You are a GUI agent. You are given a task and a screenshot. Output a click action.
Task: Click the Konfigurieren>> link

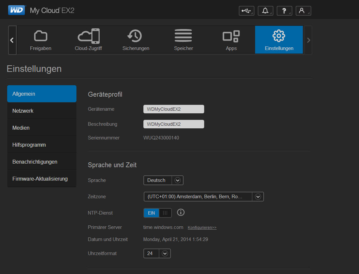(202, 228)
